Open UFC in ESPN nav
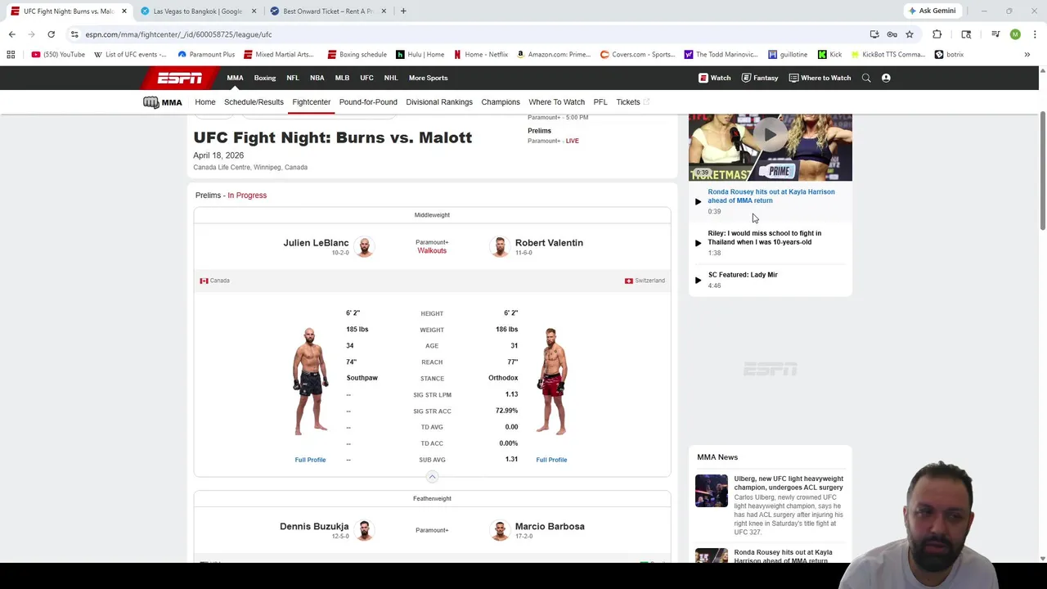The height and width of the screenshot is (589, 1047). coord(366,78)
